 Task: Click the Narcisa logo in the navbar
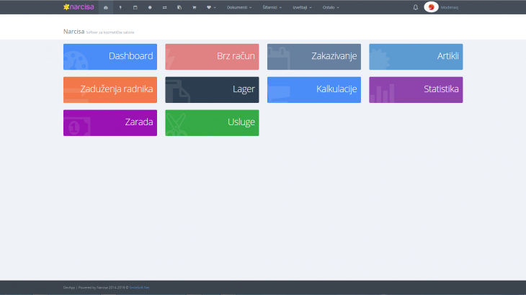(79, 7)
